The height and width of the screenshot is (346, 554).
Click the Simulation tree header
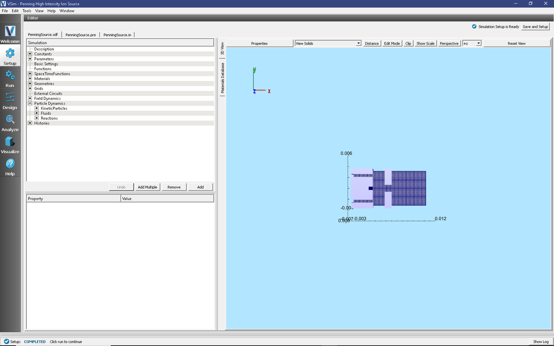point(120,43)
